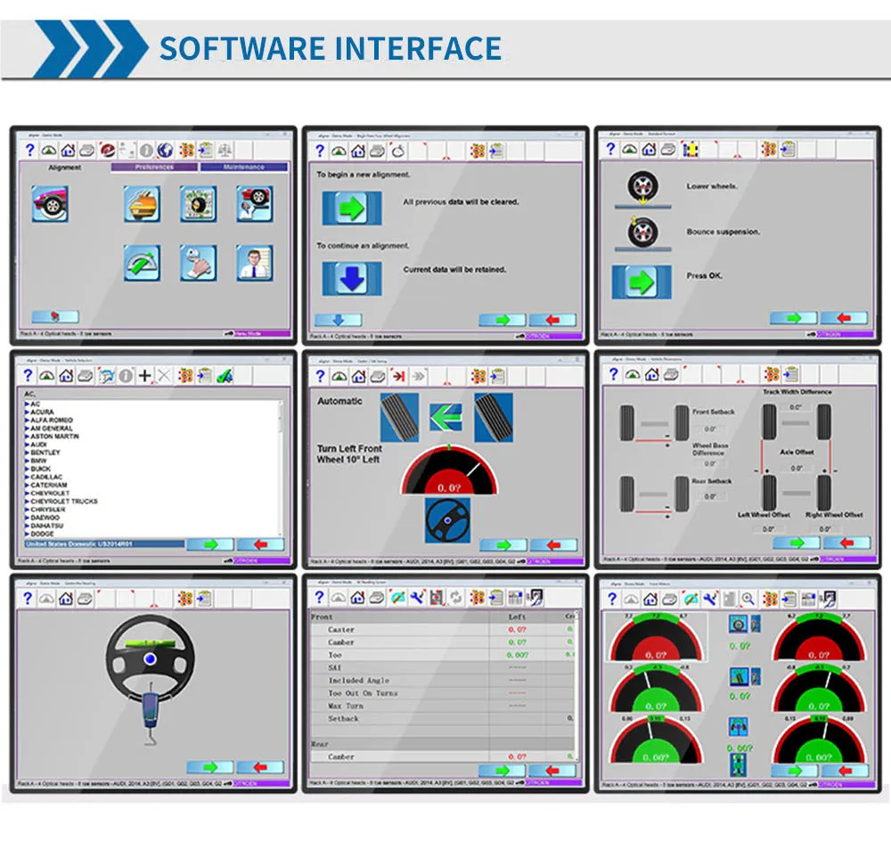Select the Toe row in readings table
The image size is (891, 841).
click(x=443, y=655)
